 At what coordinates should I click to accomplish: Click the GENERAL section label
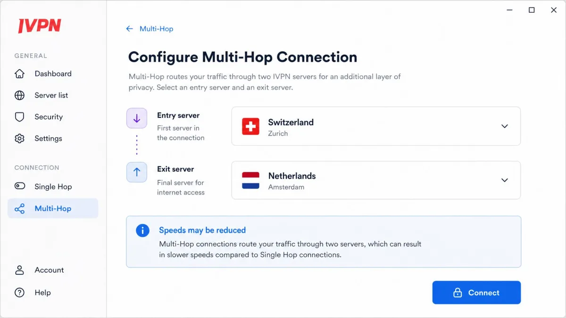pos(31,56)
